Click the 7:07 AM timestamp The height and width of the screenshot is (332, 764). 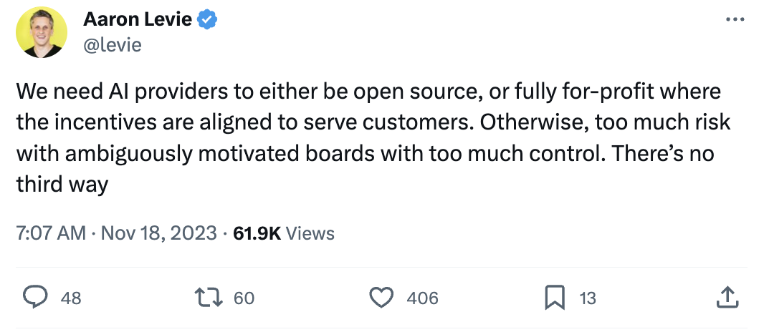pyautogui.click(x=51, y=233)
